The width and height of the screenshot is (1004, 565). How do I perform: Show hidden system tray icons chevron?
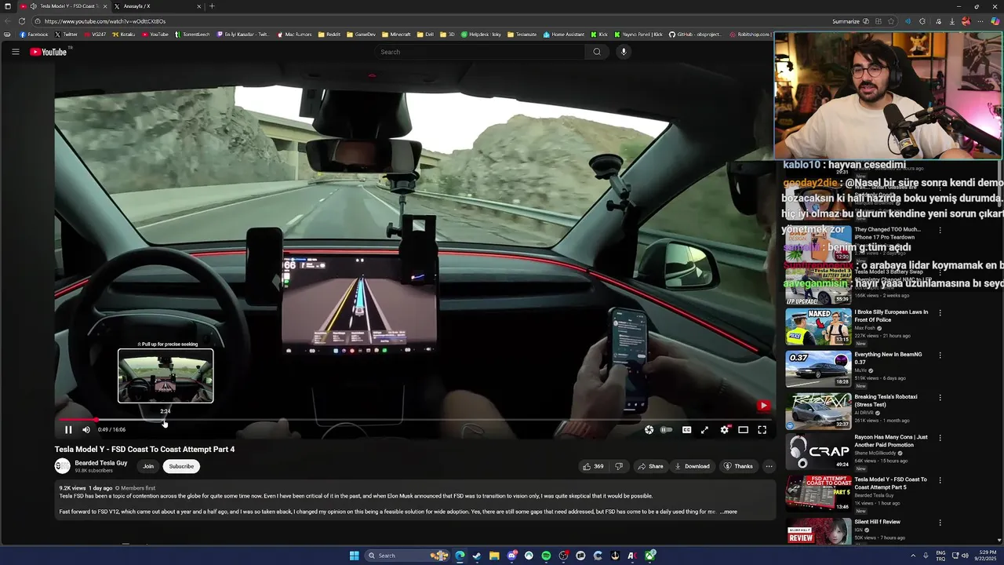point(915,556)
